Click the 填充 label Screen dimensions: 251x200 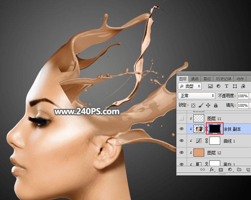pyautogui.click(x=231, y=105)
